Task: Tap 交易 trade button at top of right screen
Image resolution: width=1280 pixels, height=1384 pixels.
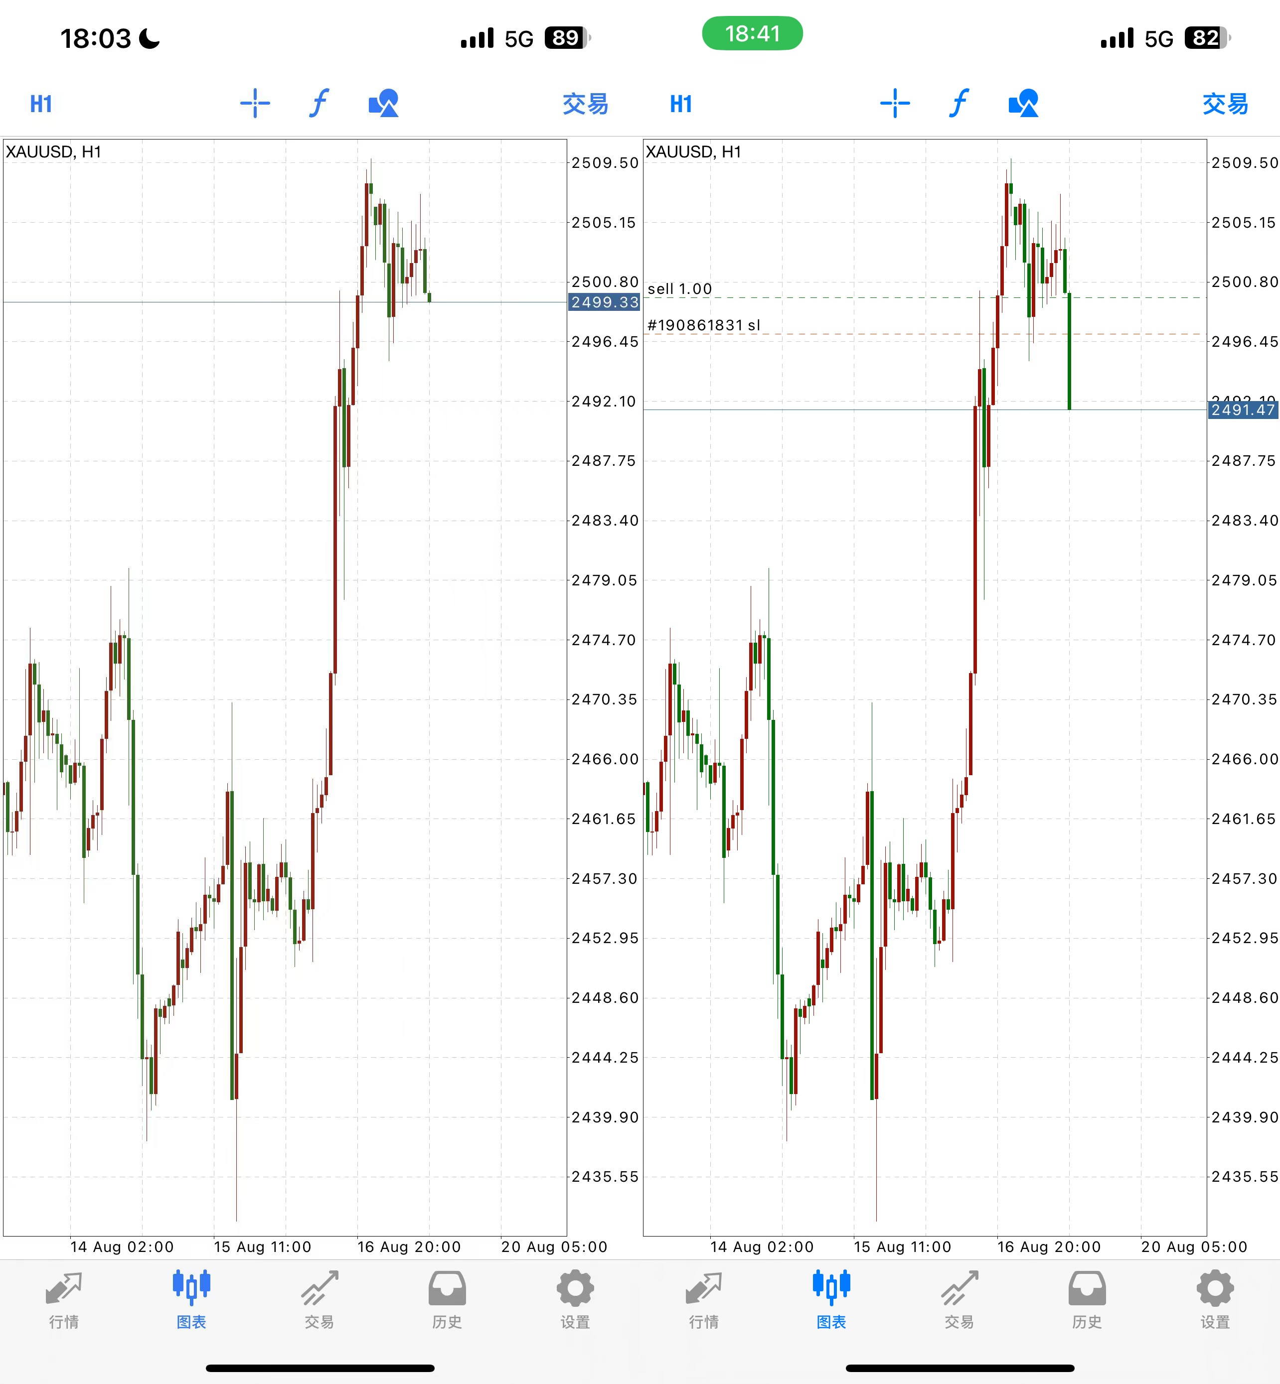Action: pos(1225,104)
